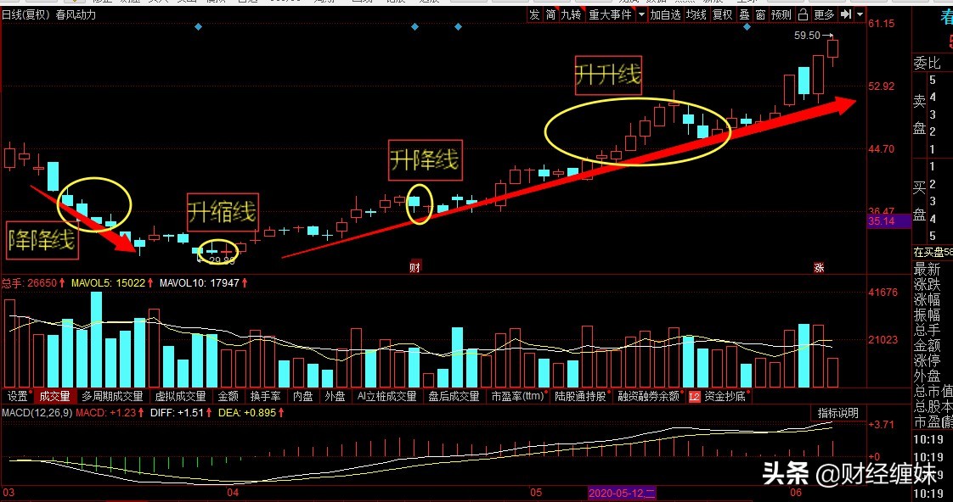Viewport: 953px width, 502px height.
Task: Select the 外盘 tab
Action: pos(335,396)
